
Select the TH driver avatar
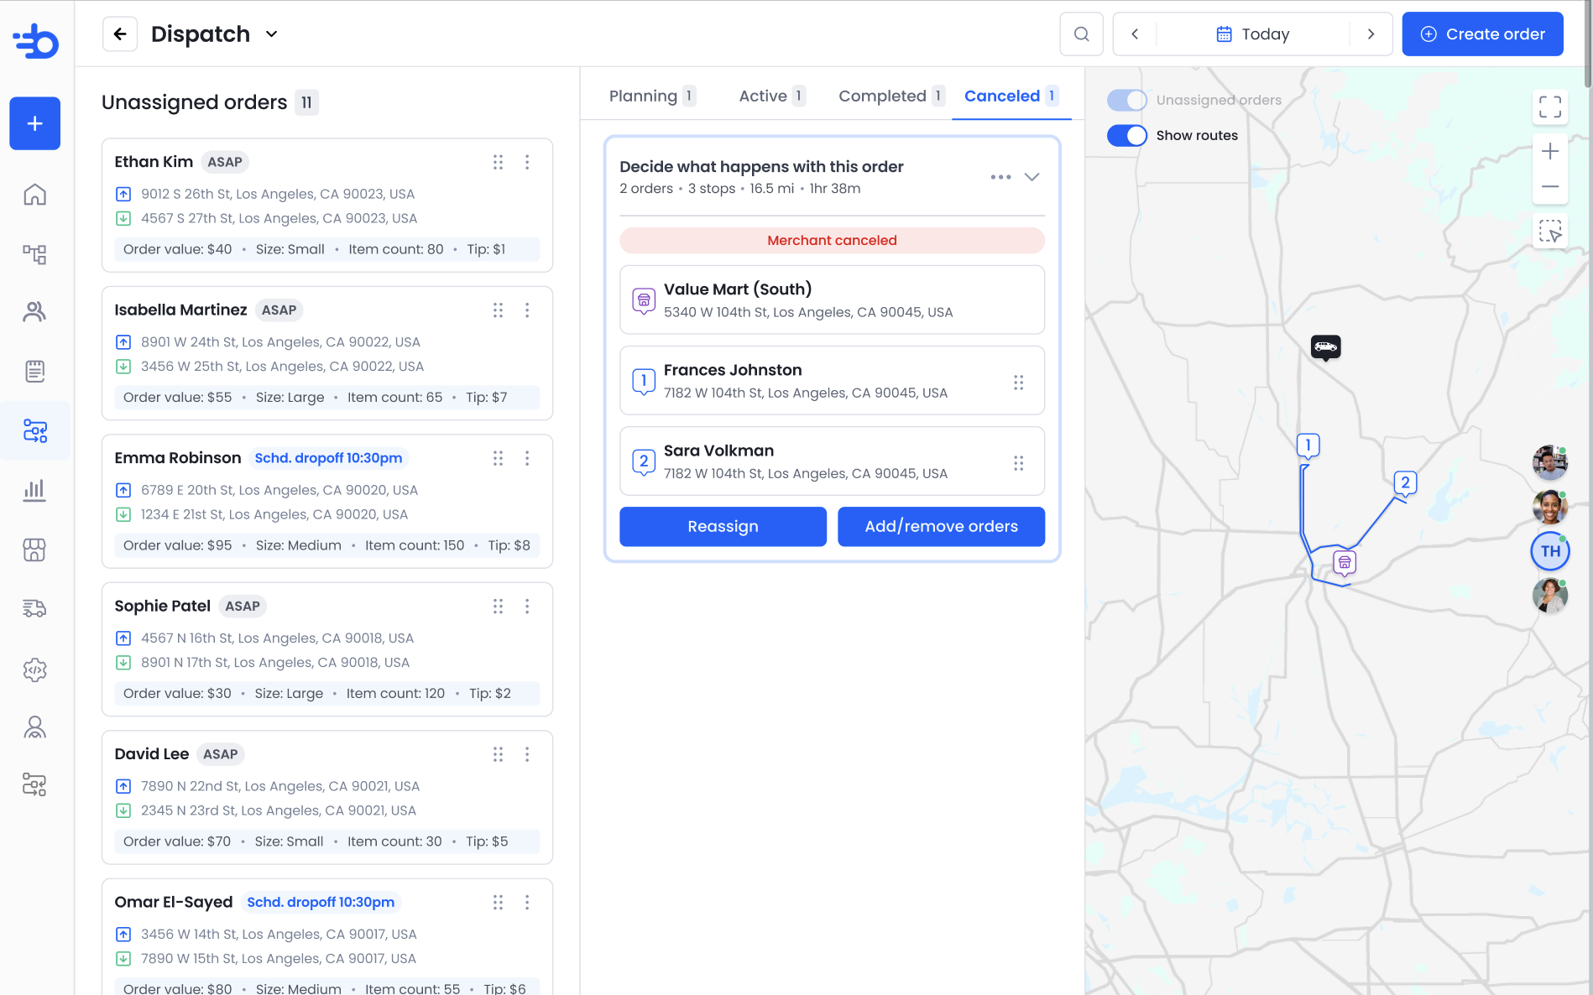(1549, 551)
